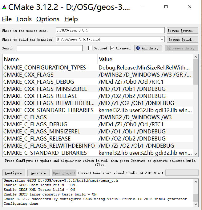Image resolution: width=202 pixels, height=210 pixels.
Task: Click the output log scroll down arrow
Action: pos(196,204)
